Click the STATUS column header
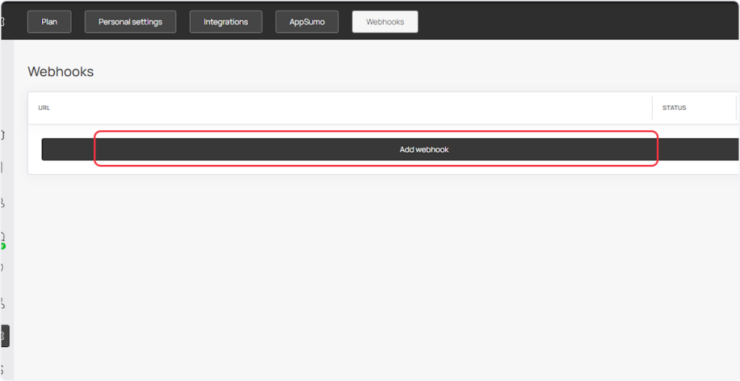The height and width of the screenshot is (381, 740). pos(674,108)
